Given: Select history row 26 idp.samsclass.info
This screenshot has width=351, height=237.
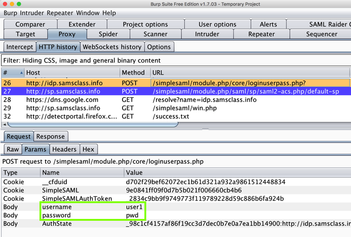Looking at the screenshot, I should pos(176,83).
